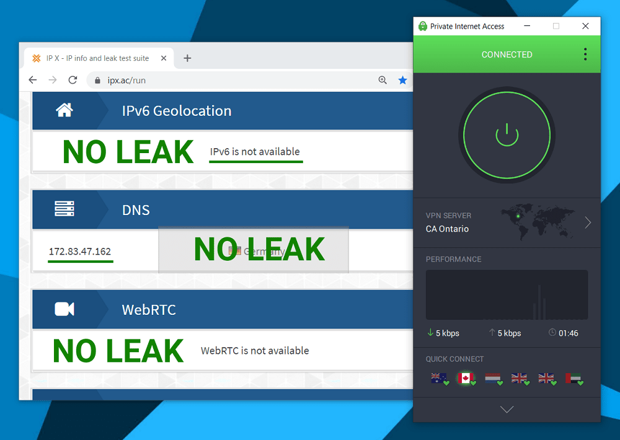Viewport: 620px width, 440px height.
Task: Reload the ipx.ac page
Action: pyautogui.click(x=73, y=80)
